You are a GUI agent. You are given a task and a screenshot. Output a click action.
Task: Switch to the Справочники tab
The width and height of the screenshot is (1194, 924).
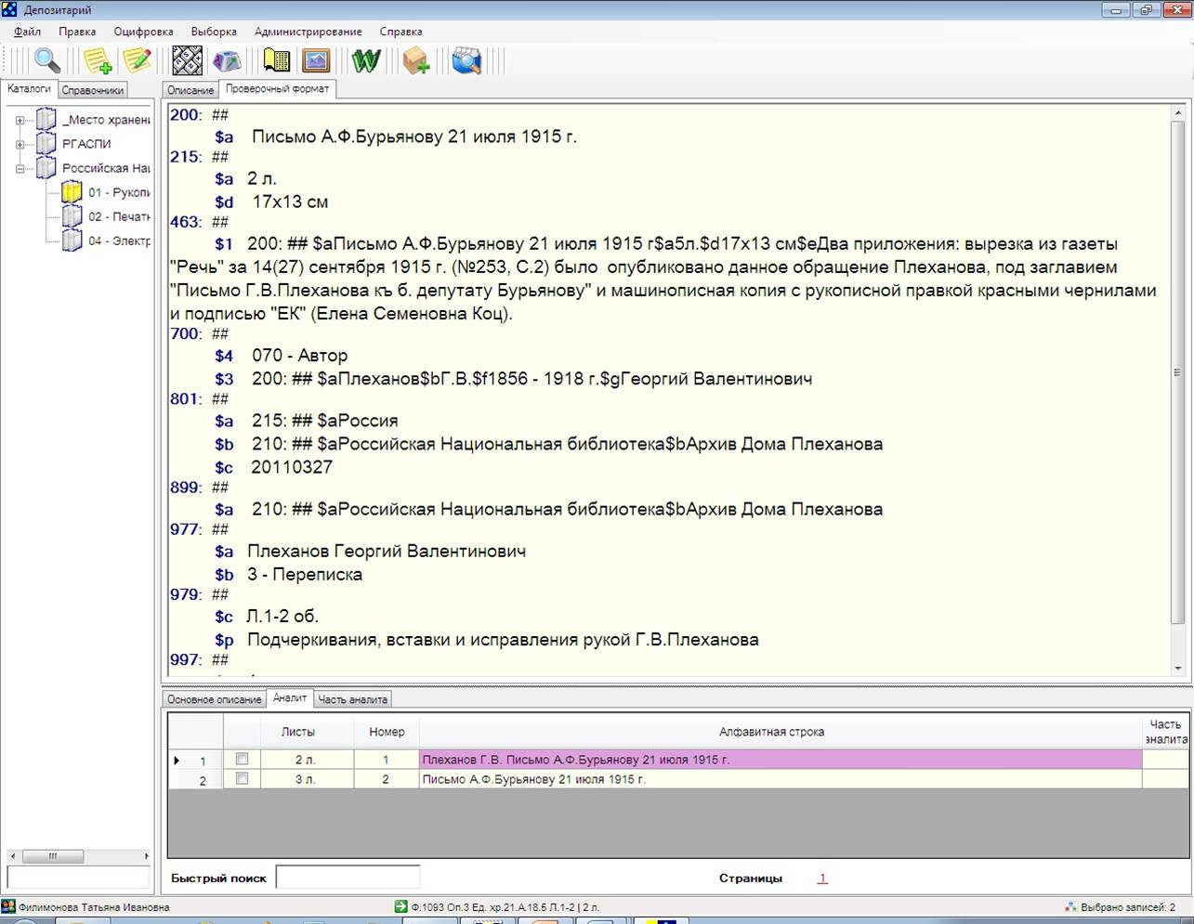93,90
